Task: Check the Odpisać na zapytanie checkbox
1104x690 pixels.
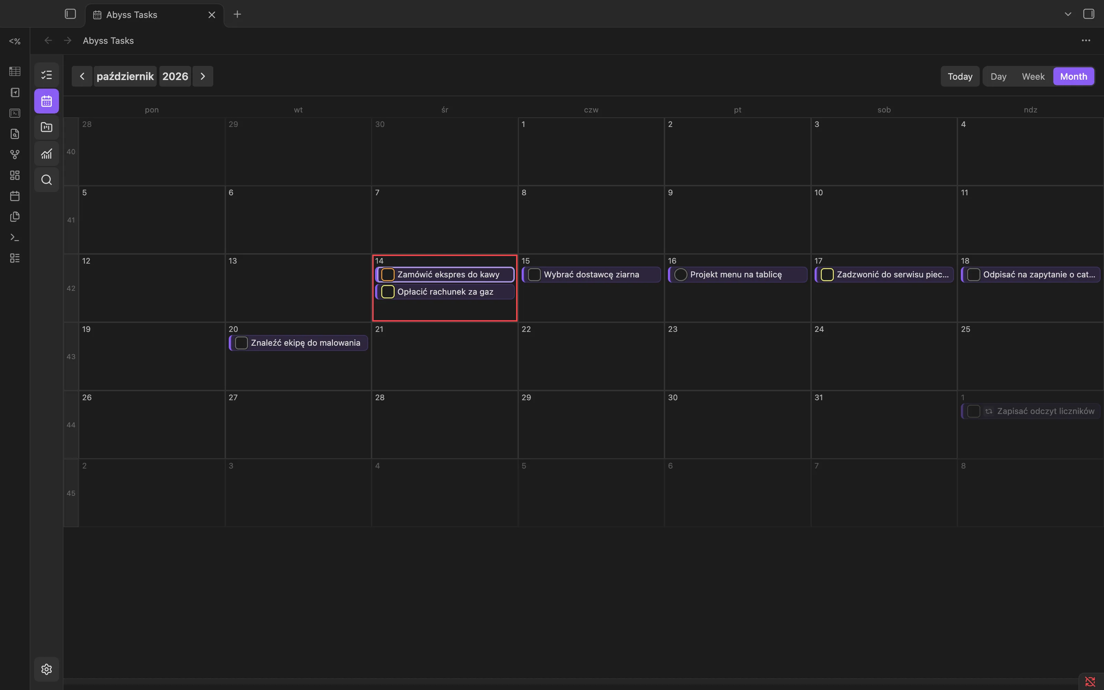Action: click(974, 275)
